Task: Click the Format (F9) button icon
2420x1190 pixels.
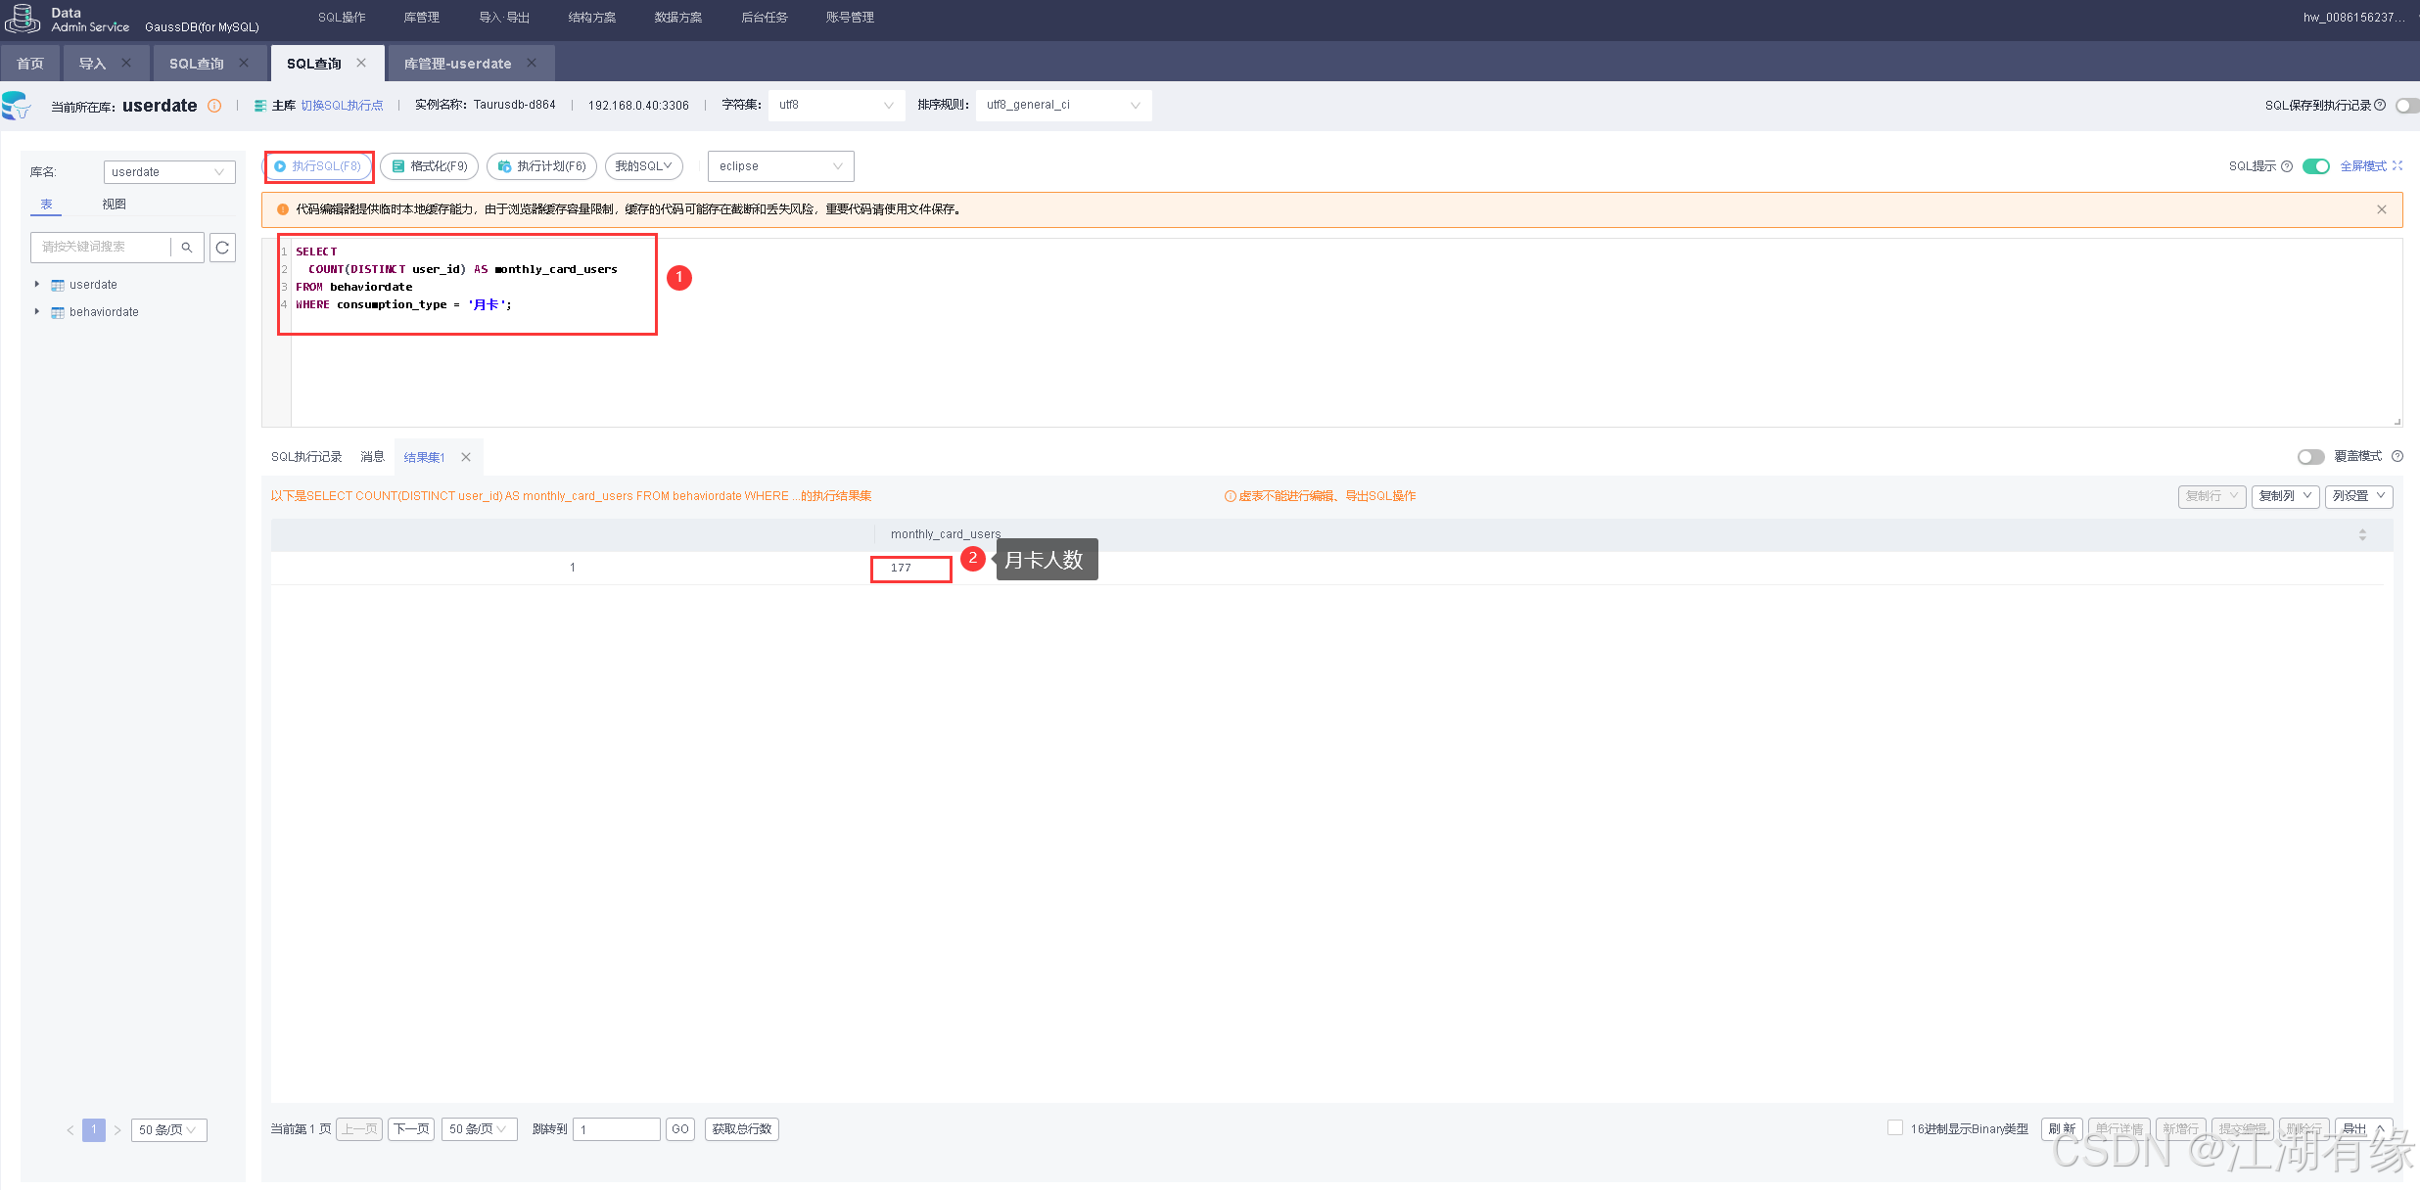Action: tap(398, 166)
